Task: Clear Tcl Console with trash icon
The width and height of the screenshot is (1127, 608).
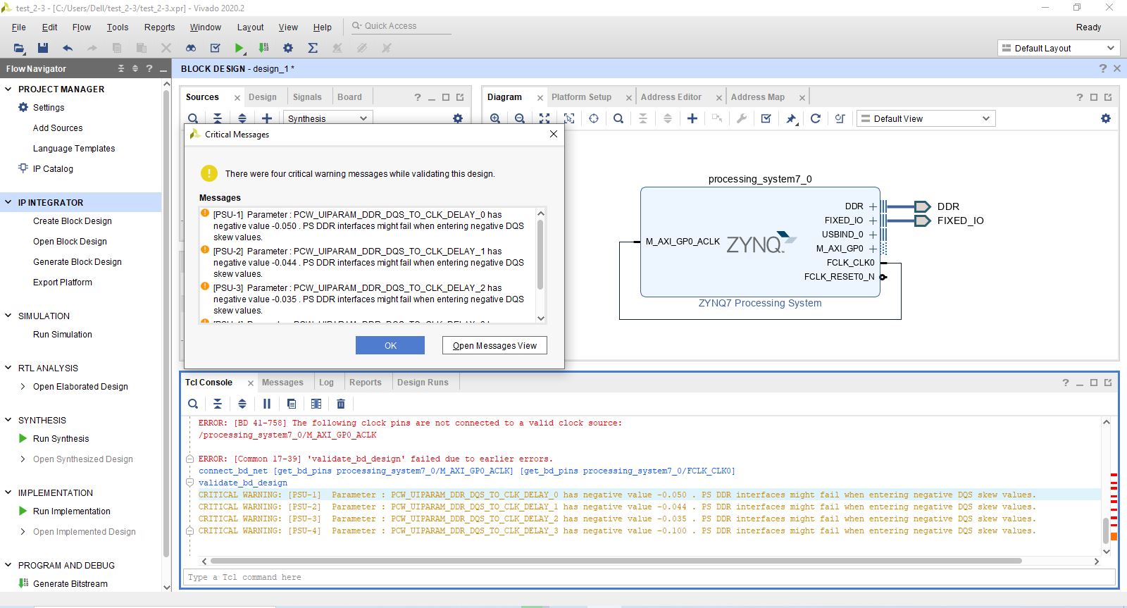Action: (x=341, y=404)
